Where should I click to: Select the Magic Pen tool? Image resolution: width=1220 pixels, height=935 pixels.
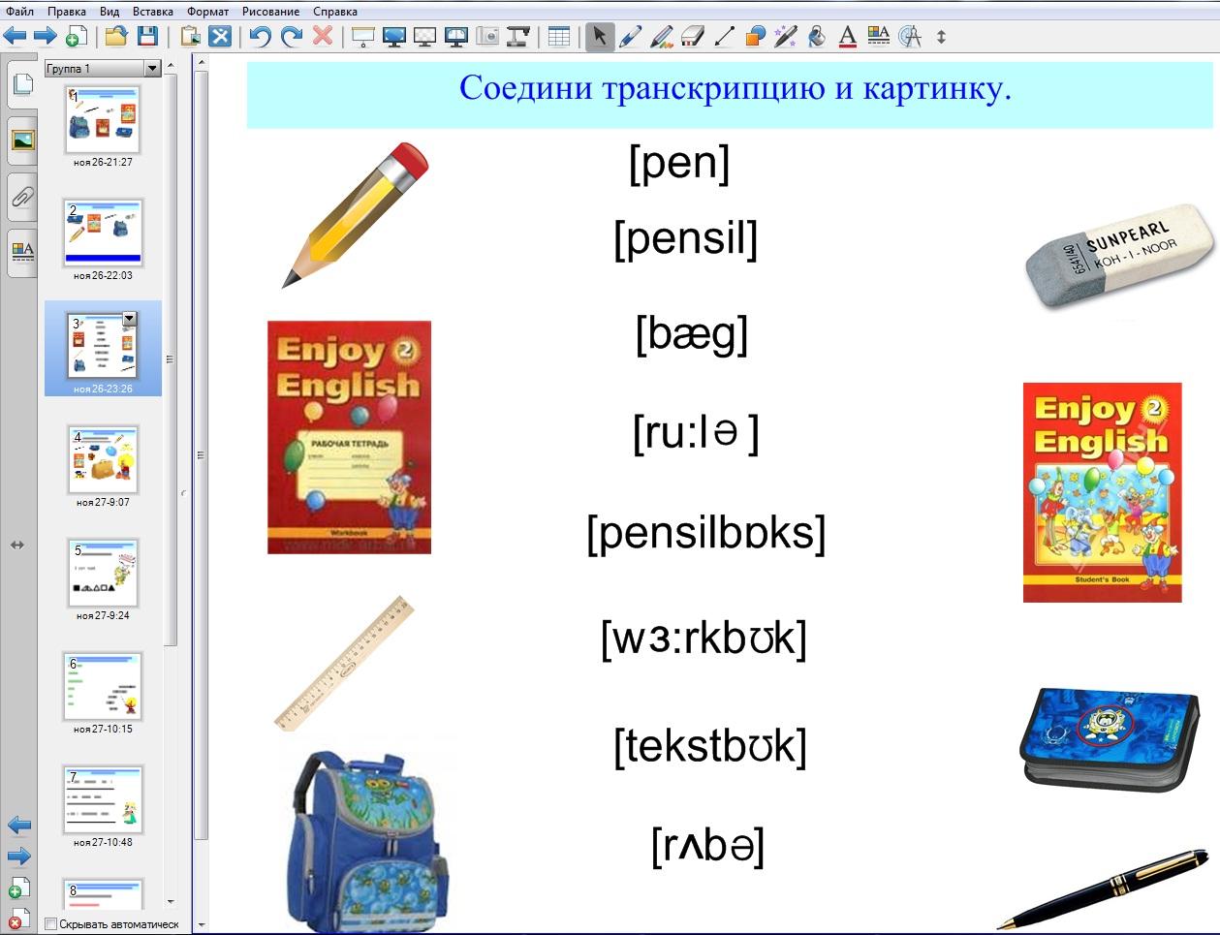tap(786, 37)
